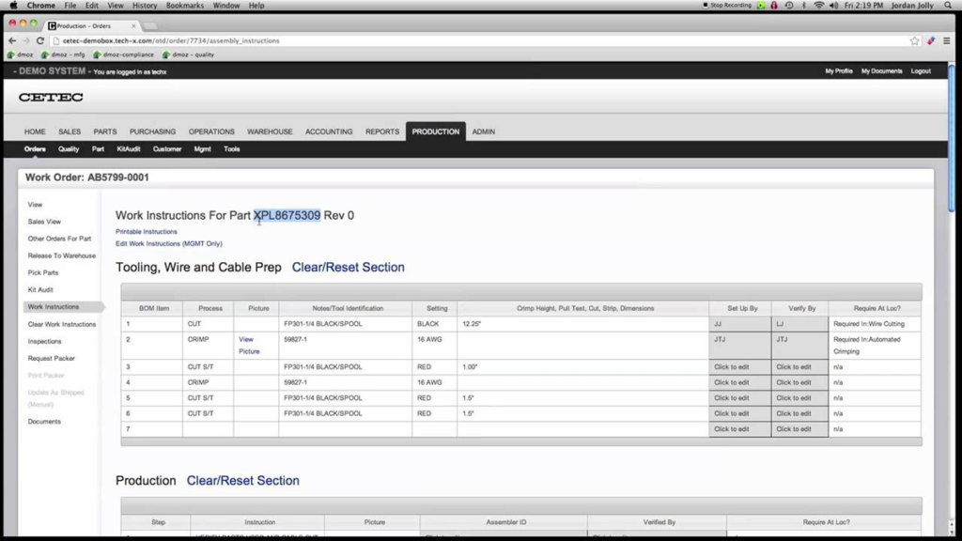
Task: Open the Wi-Fi status menu
Action: tap(819, 5)
